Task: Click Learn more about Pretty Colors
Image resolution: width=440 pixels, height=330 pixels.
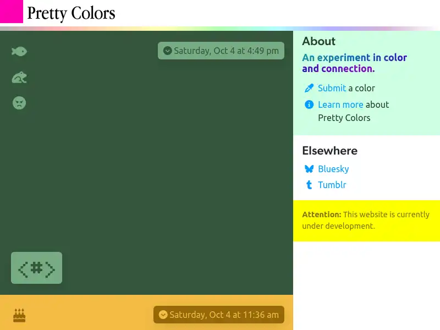Action: click(340, 105)
